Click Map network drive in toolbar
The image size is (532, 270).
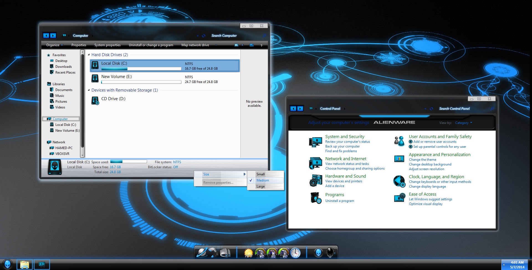[195, 45]
